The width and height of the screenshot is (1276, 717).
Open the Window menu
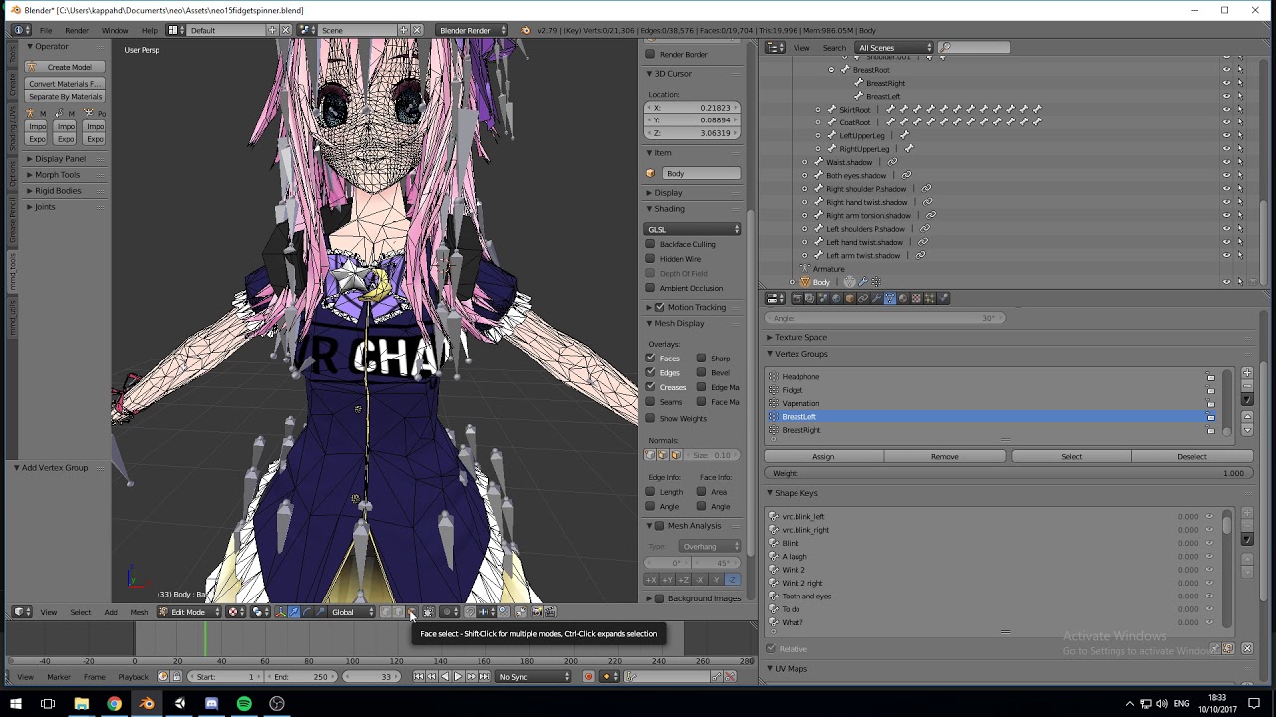click(115, 30)
